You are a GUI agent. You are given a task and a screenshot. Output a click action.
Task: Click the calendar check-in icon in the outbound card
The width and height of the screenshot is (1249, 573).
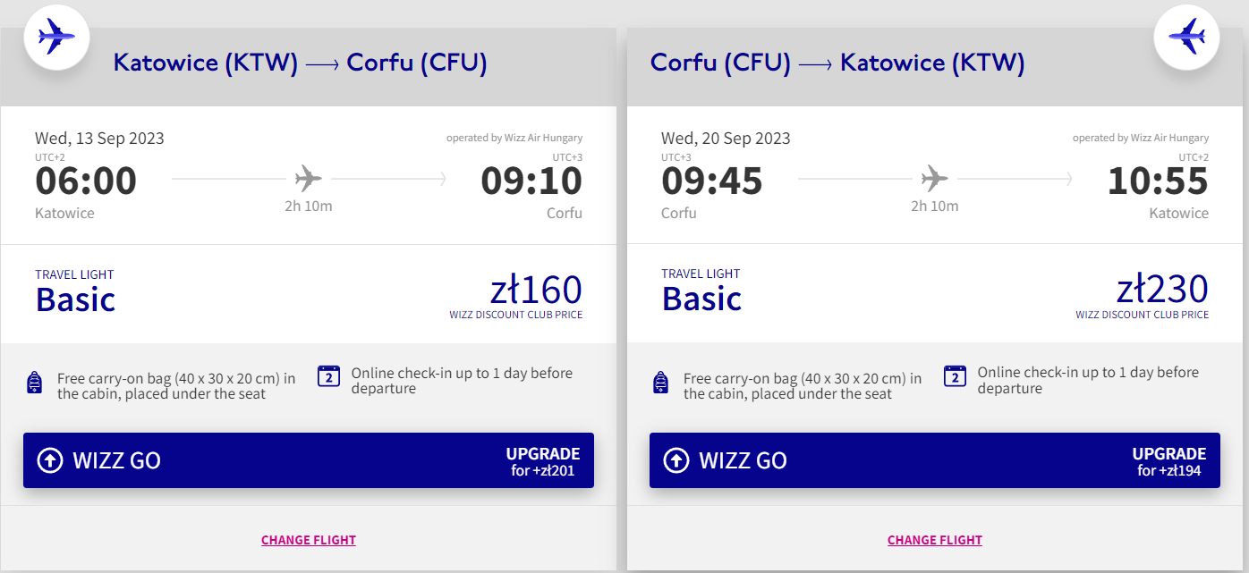coord(329,376)
